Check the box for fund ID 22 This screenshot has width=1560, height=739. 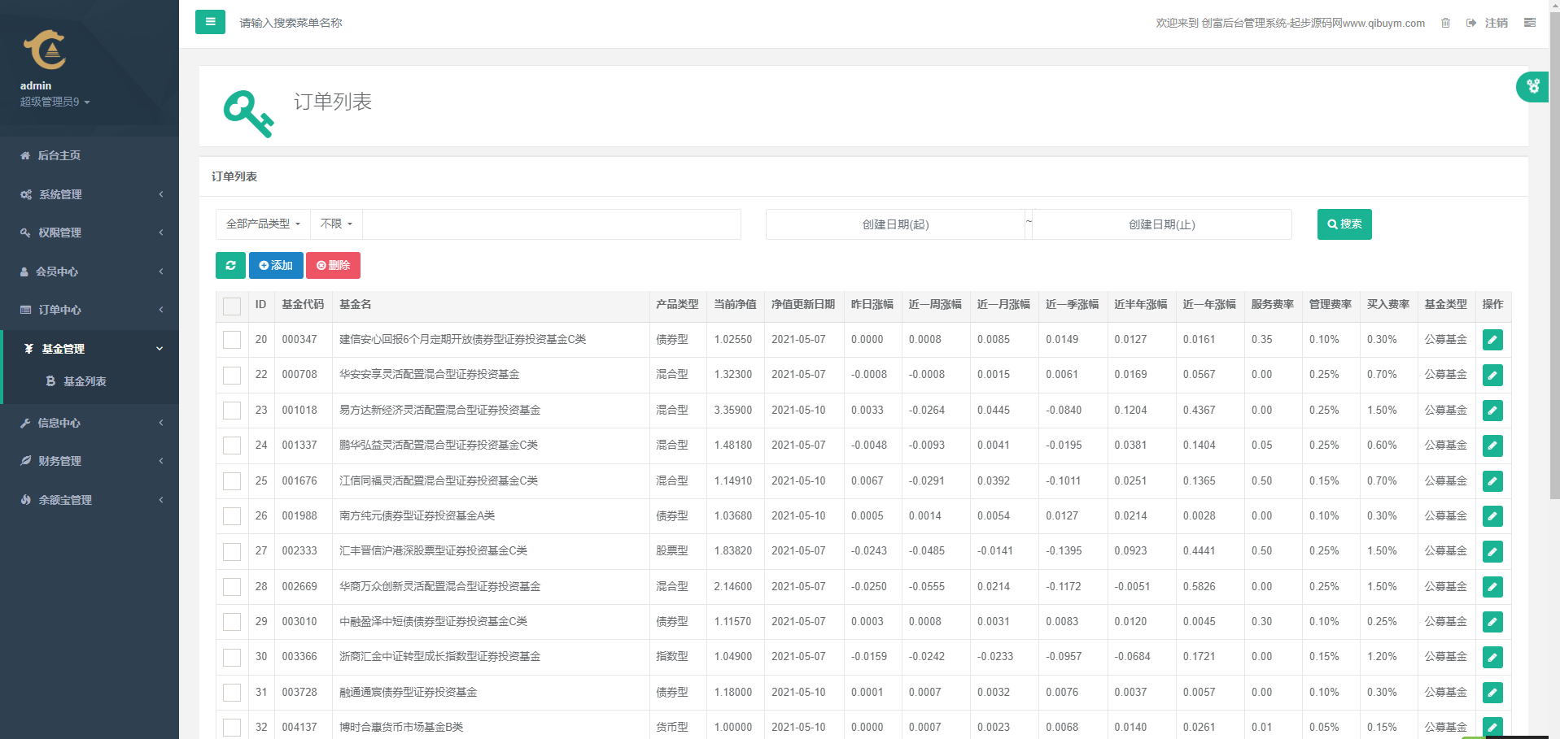click(x=232, y=375)
